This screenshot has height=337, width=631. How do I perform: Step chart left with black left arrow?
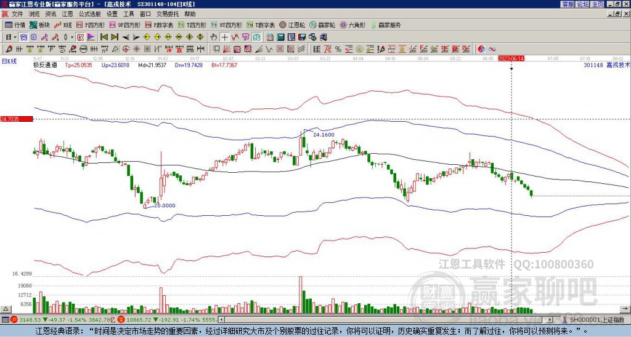(x=126, y=38)
